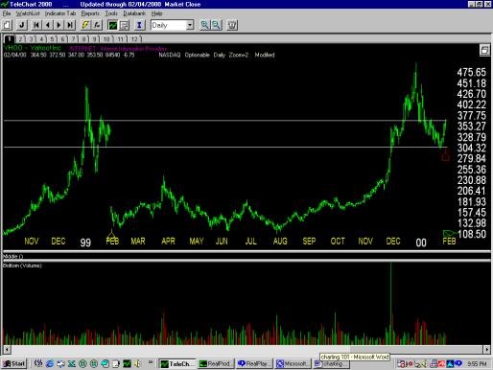The width and height of the screenshot is (493, 370).
Task: Toggle the green chart view button
Action: (112, 25)
